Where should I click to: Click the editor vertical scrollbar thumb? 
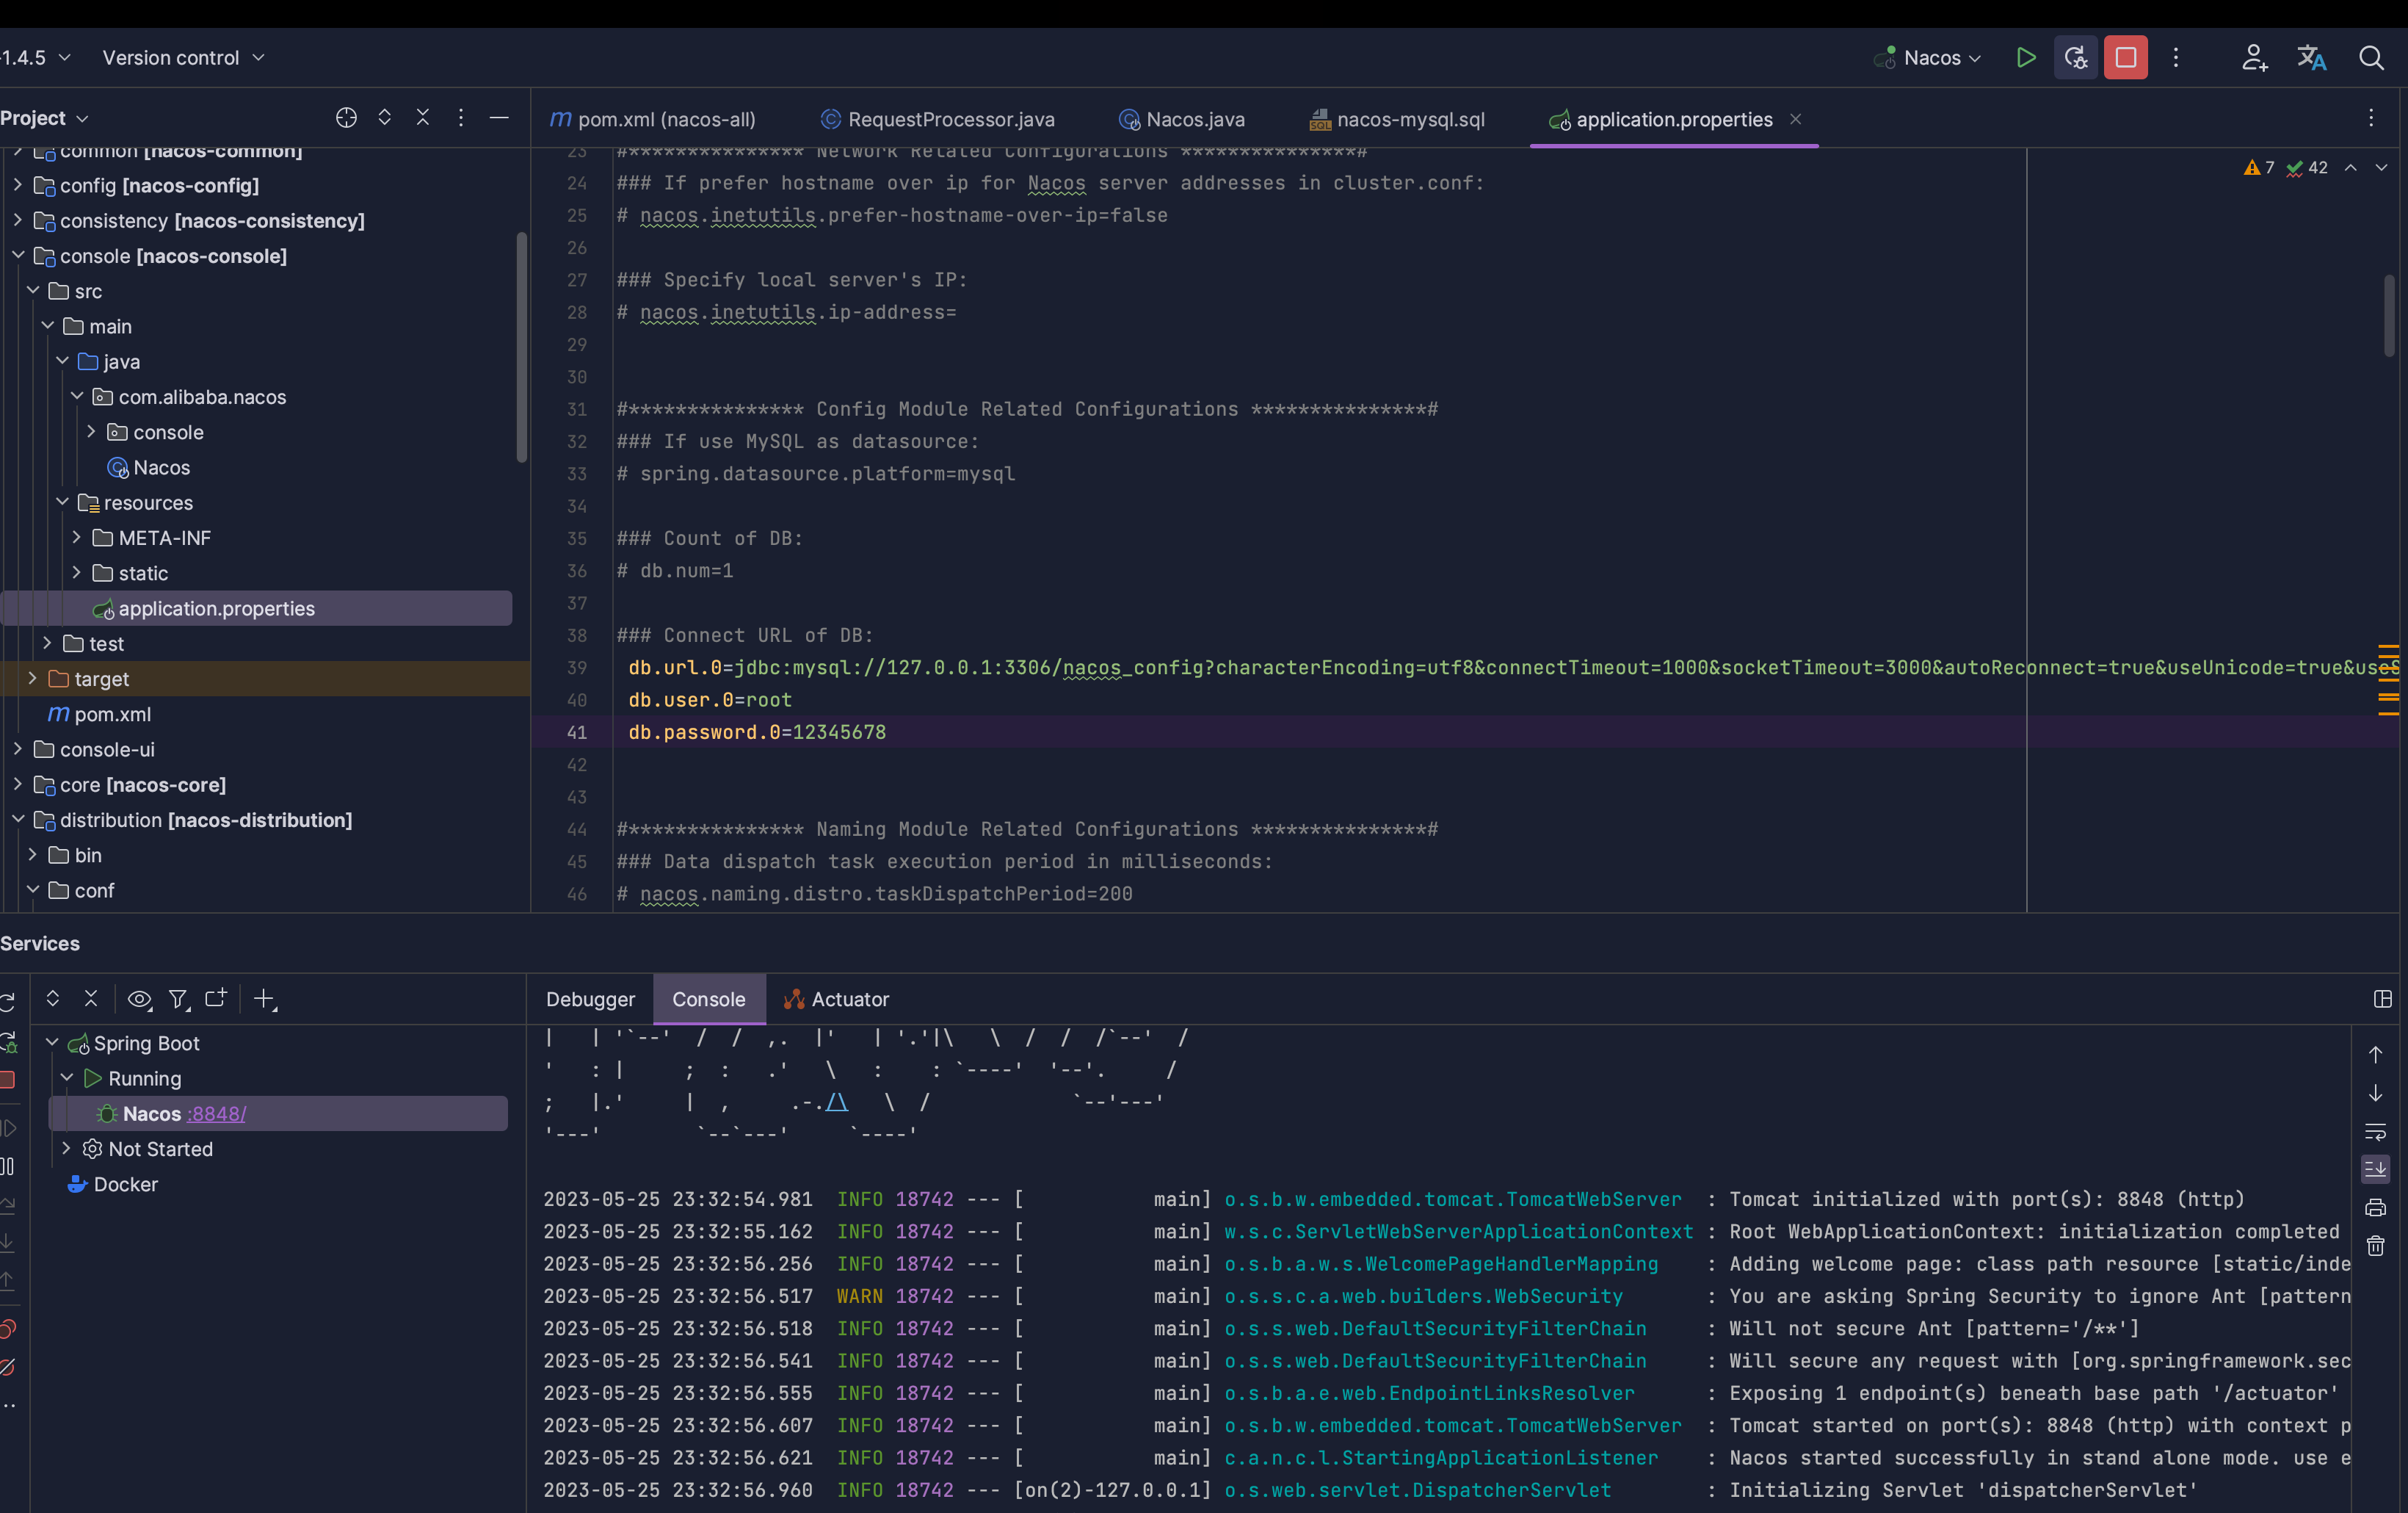click(2389, 315)
